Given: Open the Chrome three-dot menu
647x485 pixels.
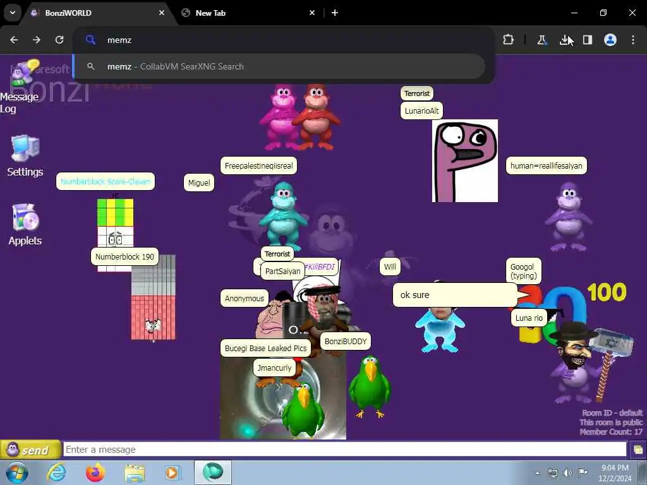Looking at the screenshot, I should coord(633,40).
